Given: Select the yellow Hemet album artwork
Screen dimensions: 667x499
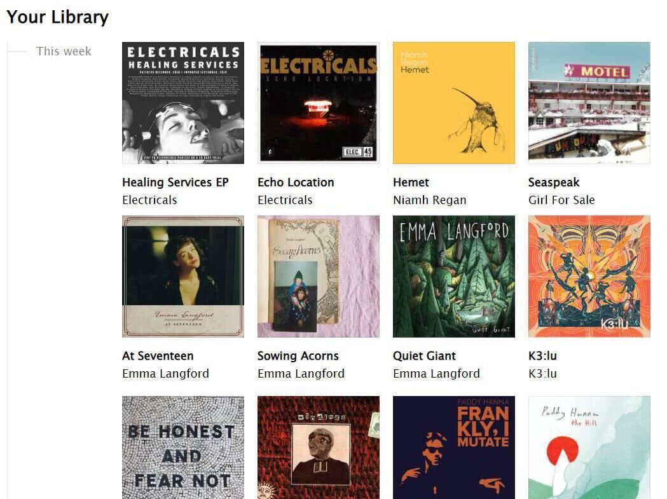Looking at the screenshot, I should 454,102.
